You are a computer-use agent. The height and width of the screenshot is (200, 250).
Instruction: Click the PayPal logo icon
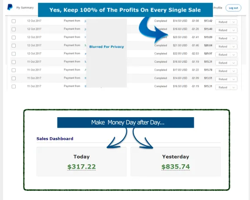(10, 7)
